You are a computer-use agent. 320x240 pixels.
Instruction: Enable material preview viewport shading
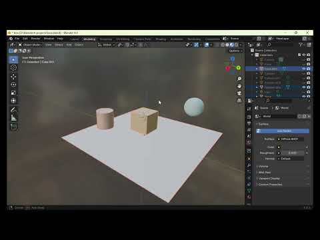point(232,45)
